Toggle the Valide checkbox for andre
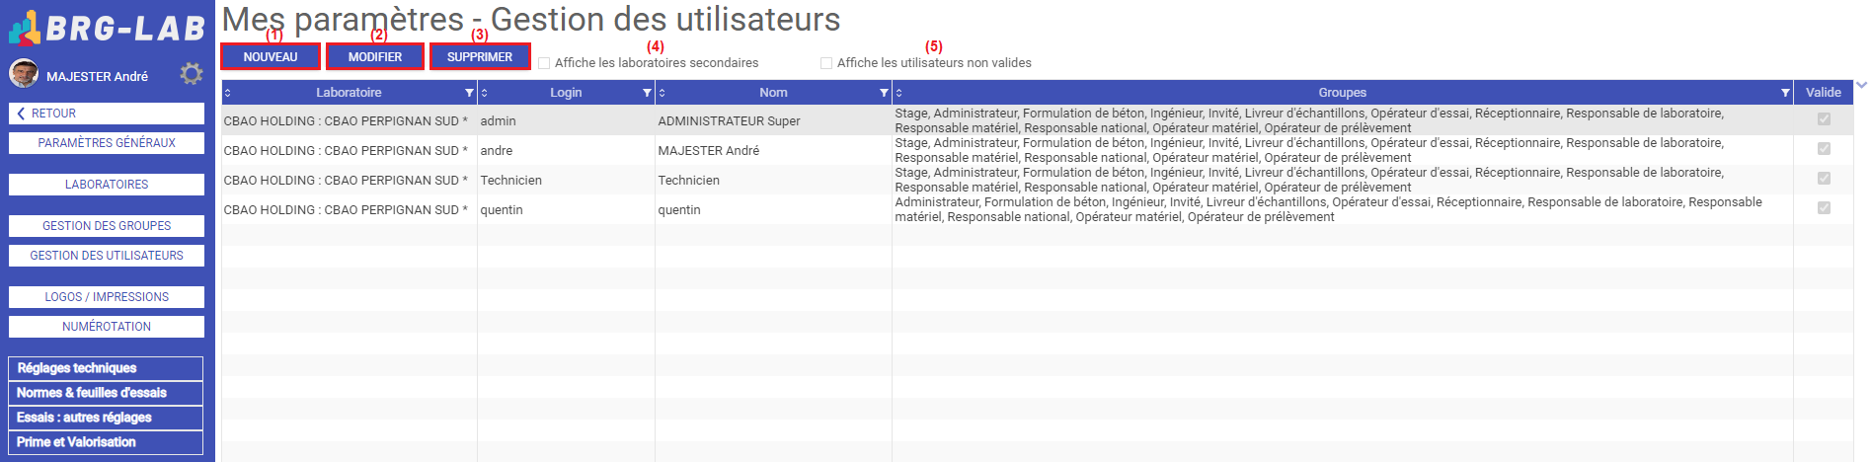The image size is (1871, 462). click(1824, 149)
